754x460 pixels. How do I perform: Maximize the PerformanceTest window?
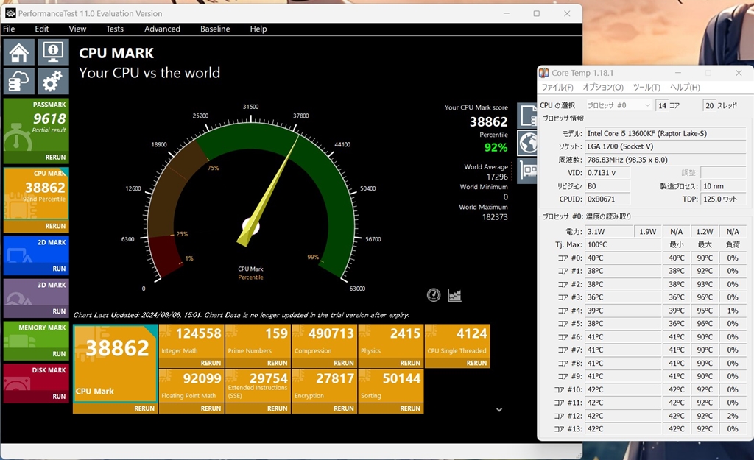point(537,13)
